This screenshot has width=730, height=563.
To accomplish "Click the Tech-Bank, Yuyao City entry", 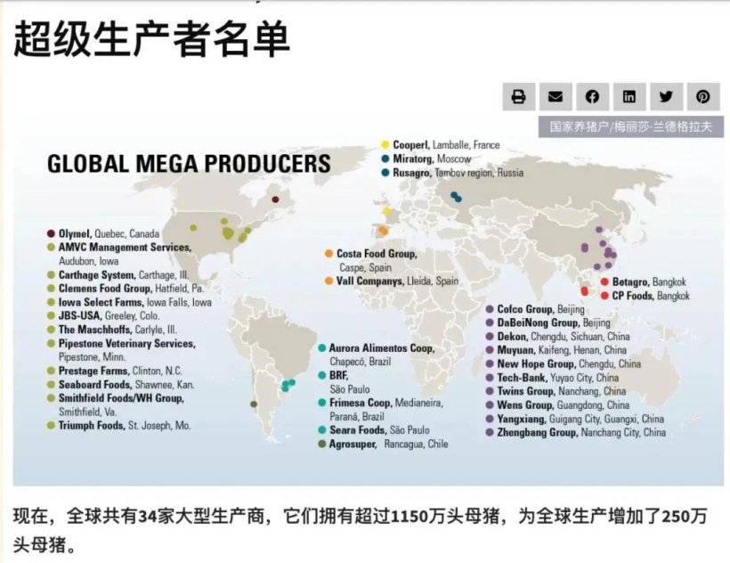I will click(x=553, y=378).
